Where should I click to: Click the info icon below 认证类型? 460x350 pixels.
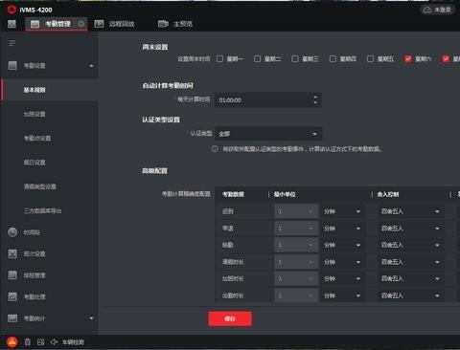(215, 149)
